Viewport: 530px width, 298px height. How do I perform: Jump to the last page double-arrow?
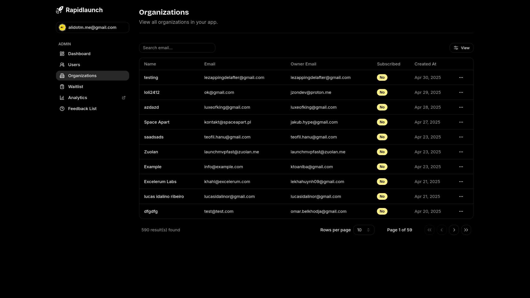pos(466,230)
